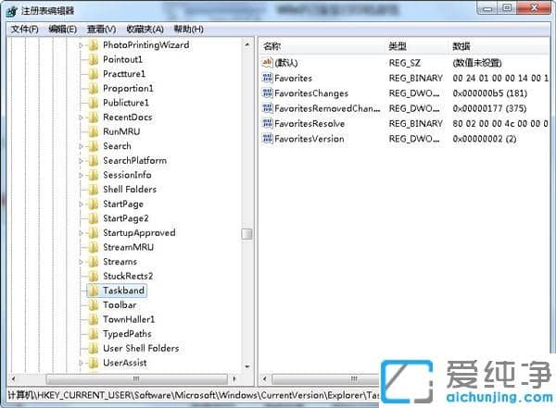The width and height of the screenshot is (556, 408).
Task: Click the StreamMRU folder icon
Action: click(x=94, y=248)
